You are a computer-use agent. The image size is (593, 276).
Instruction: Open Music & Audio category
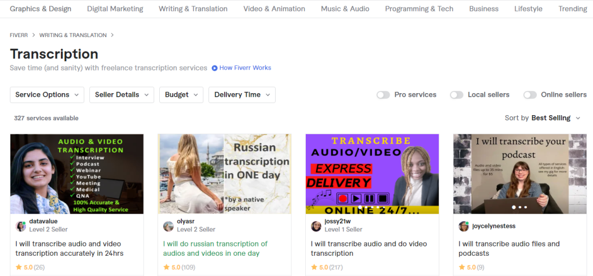coord(345,9)
